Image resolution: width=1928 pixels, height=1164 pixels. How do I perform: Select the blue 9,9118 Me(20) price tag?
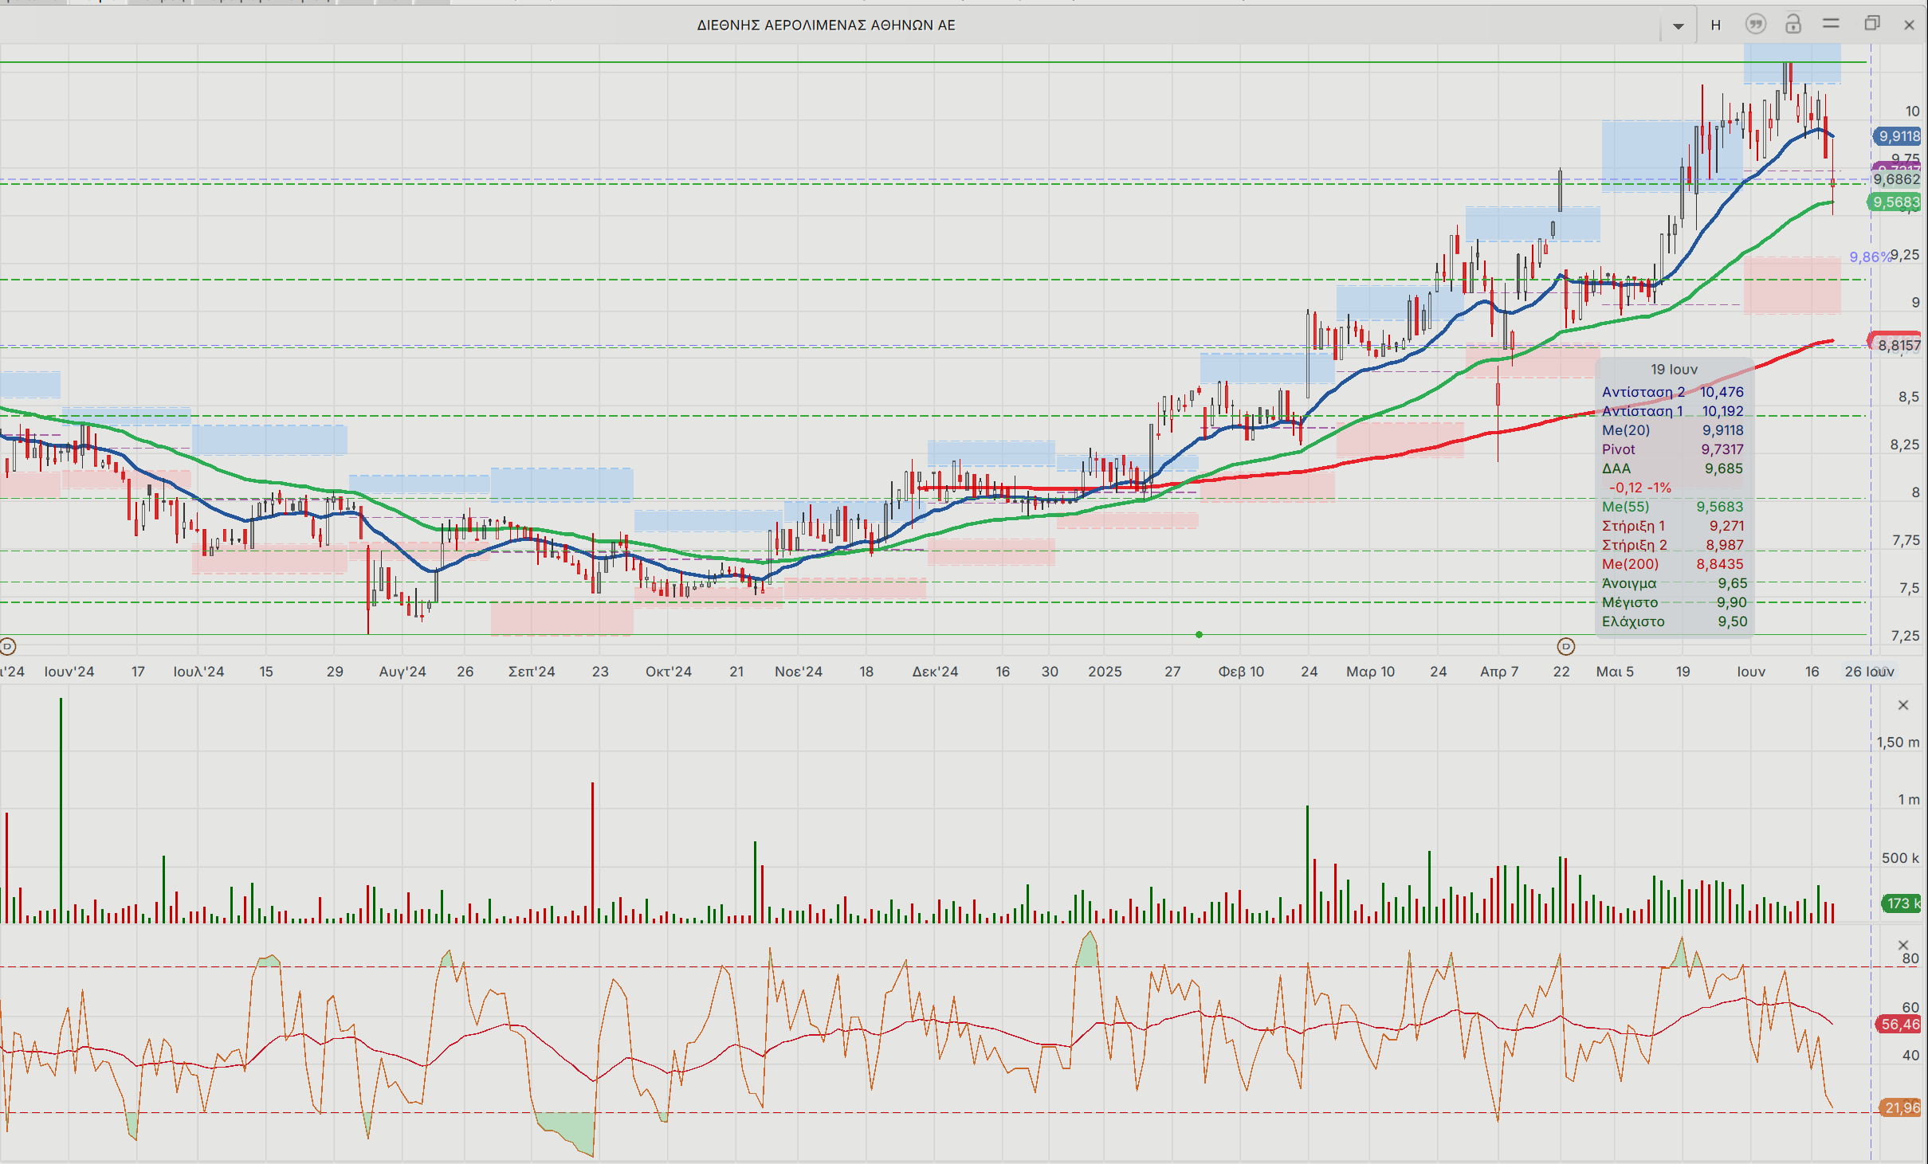click(1898, 136)
